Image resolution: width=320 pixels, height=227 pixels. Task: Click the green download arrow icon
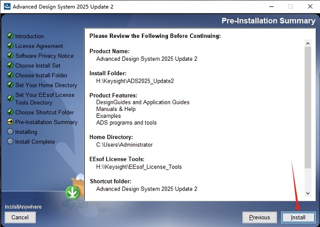(73, 192)
